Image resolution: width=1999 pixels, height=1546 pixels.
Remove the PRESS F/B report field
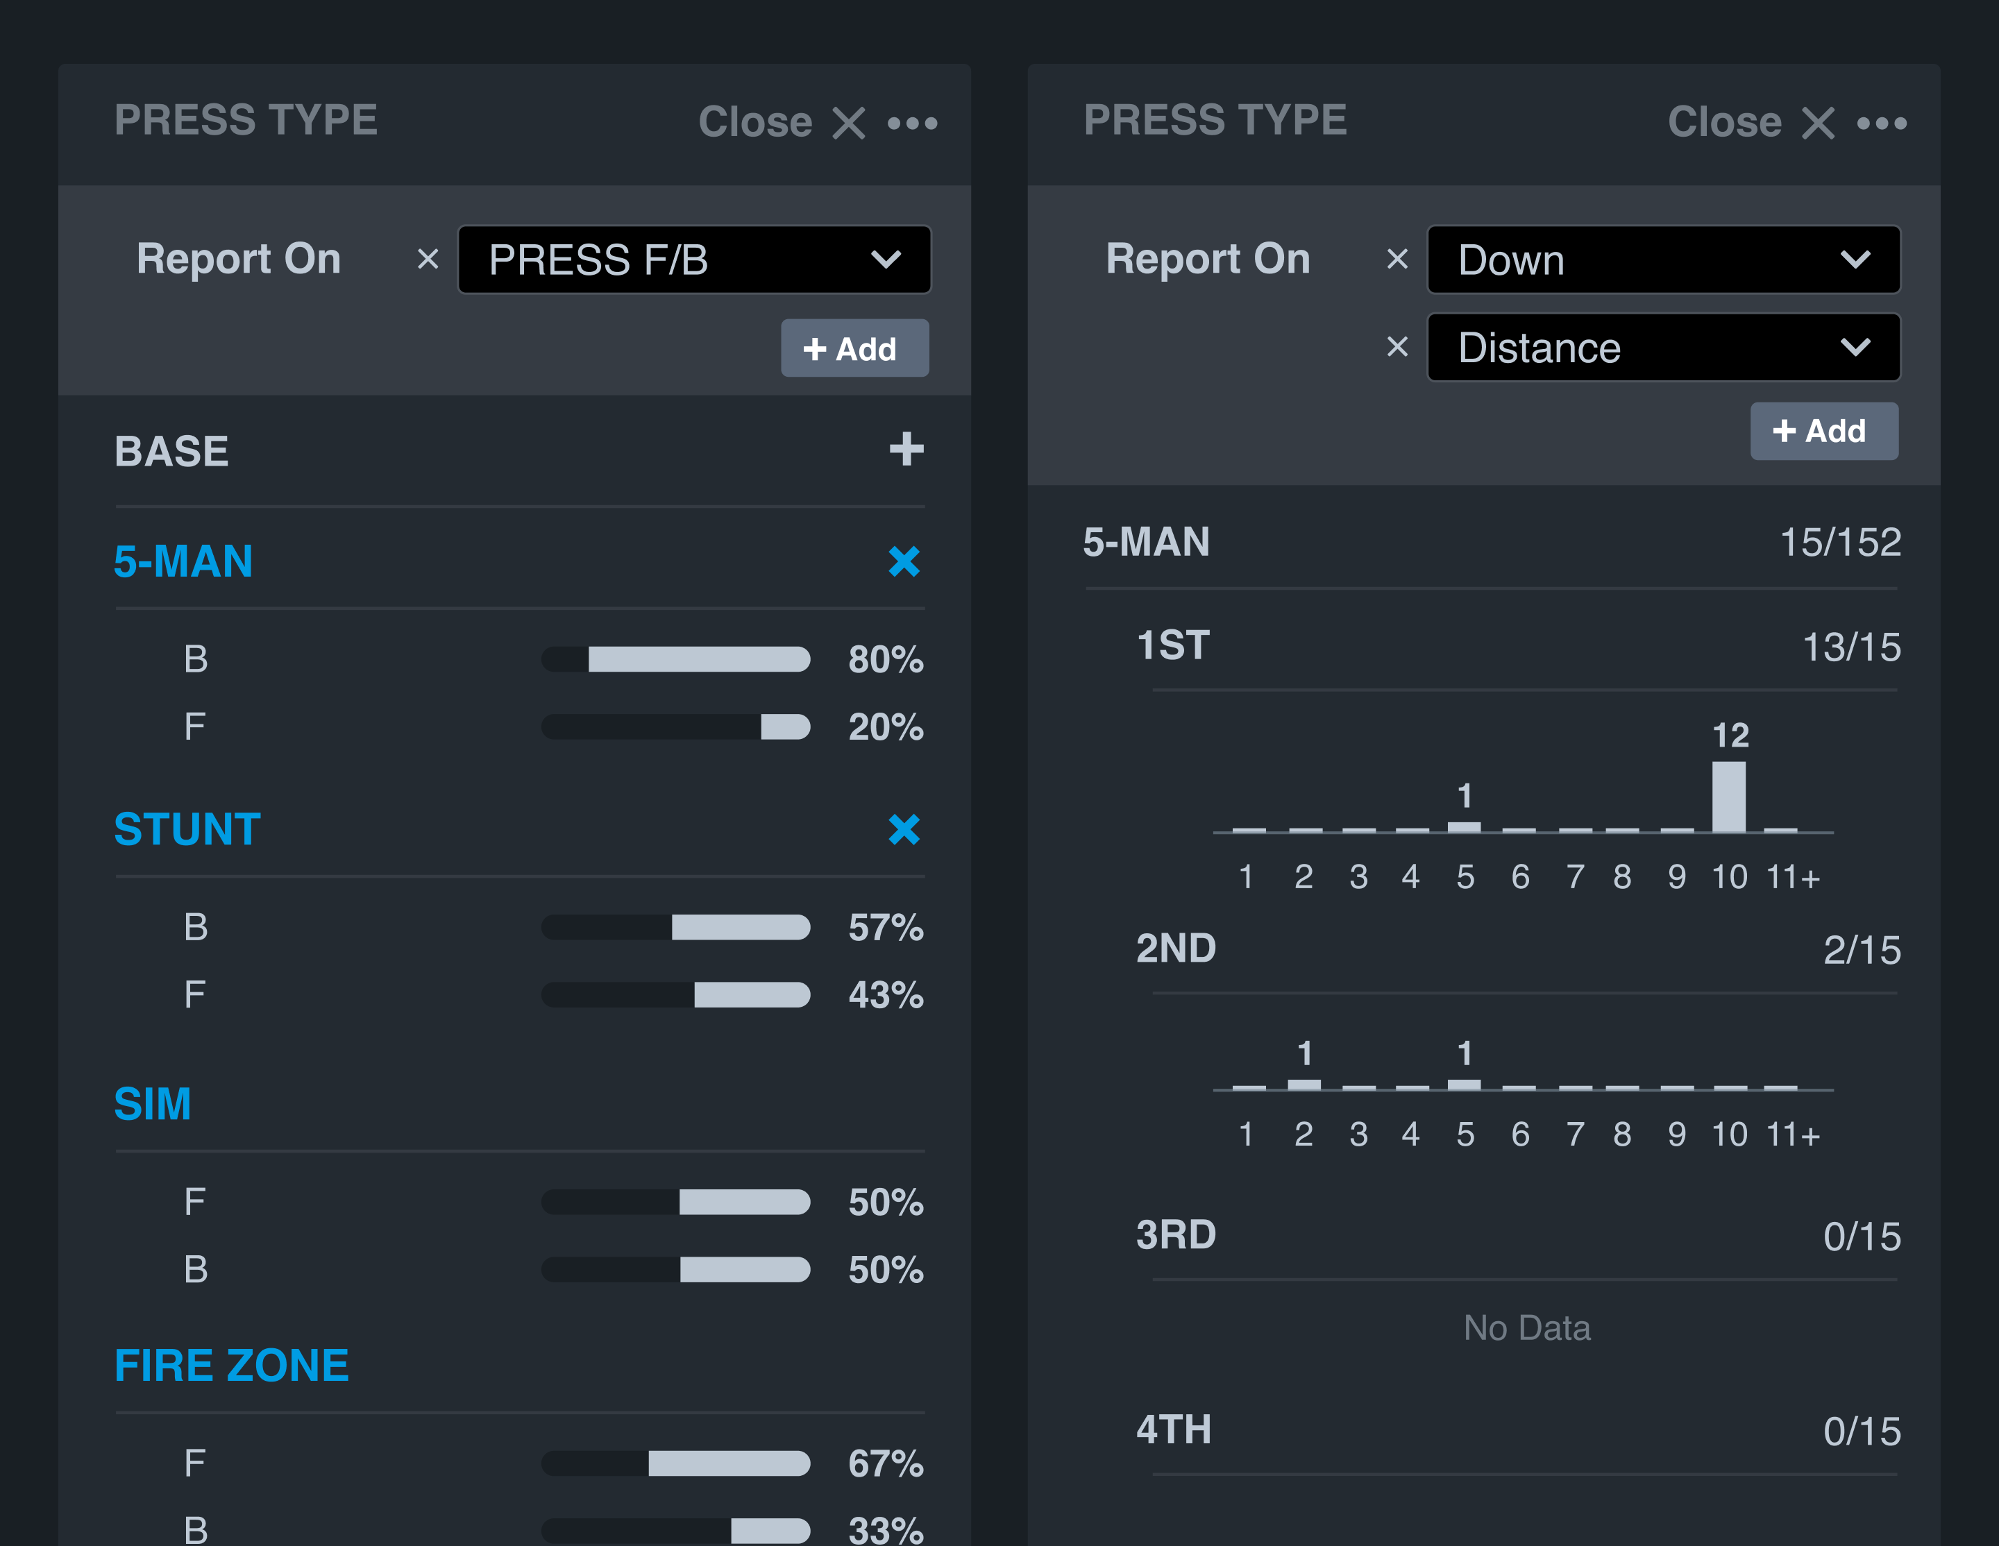pos(428,260)
